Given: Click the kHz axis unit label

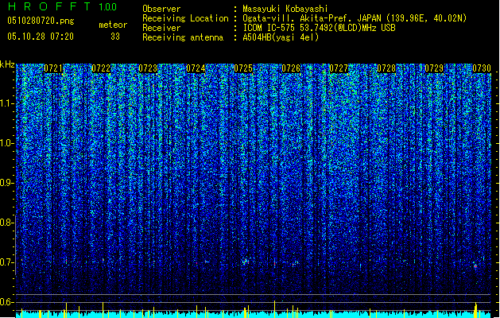Looking at the screenshot, I should (x=7, y=64).
